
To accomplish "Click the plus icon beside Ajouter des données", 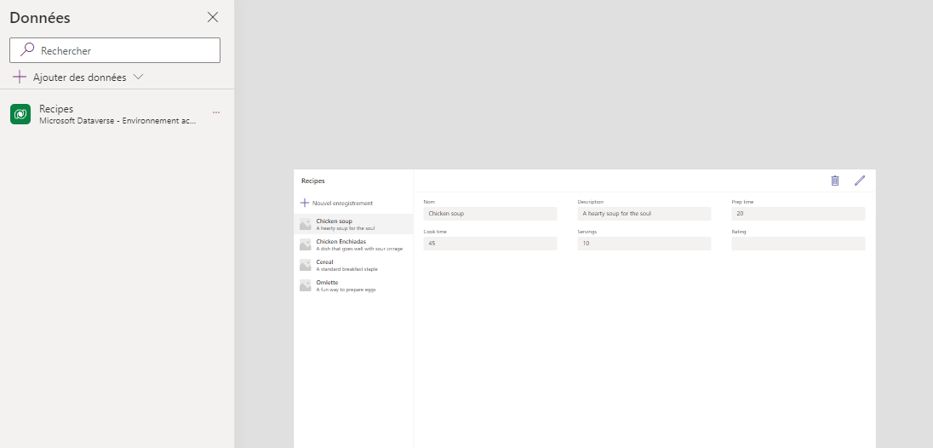I will pyautogui.click(x=20, y=77).
